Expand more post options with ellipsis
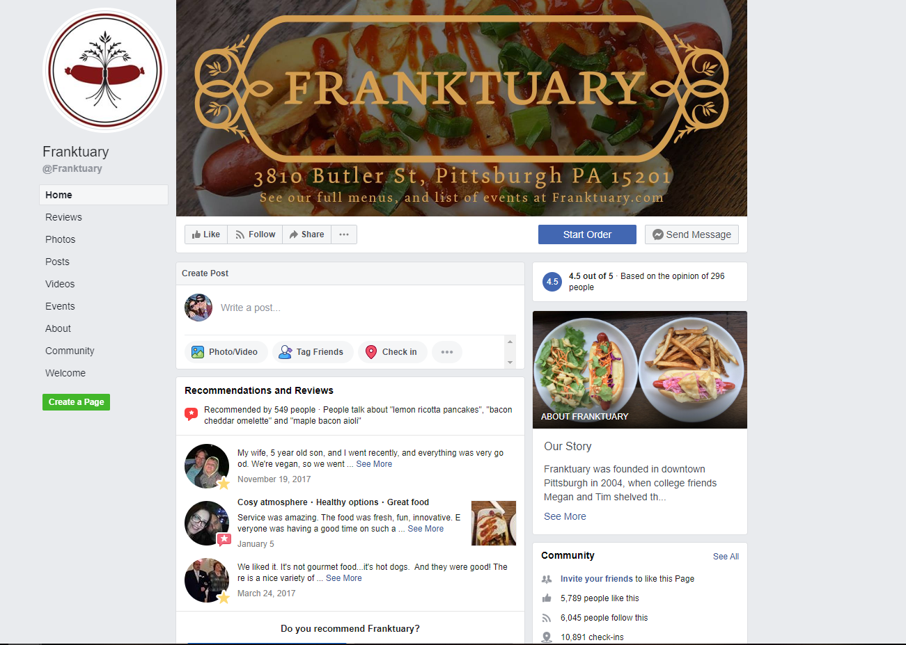 click(447, 352)
